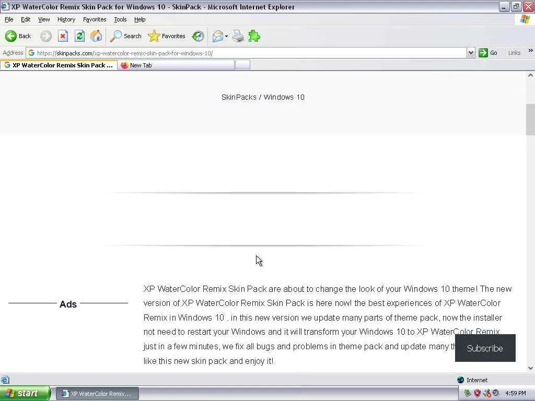Stop loading with the red X icon

tap(63, 36)
